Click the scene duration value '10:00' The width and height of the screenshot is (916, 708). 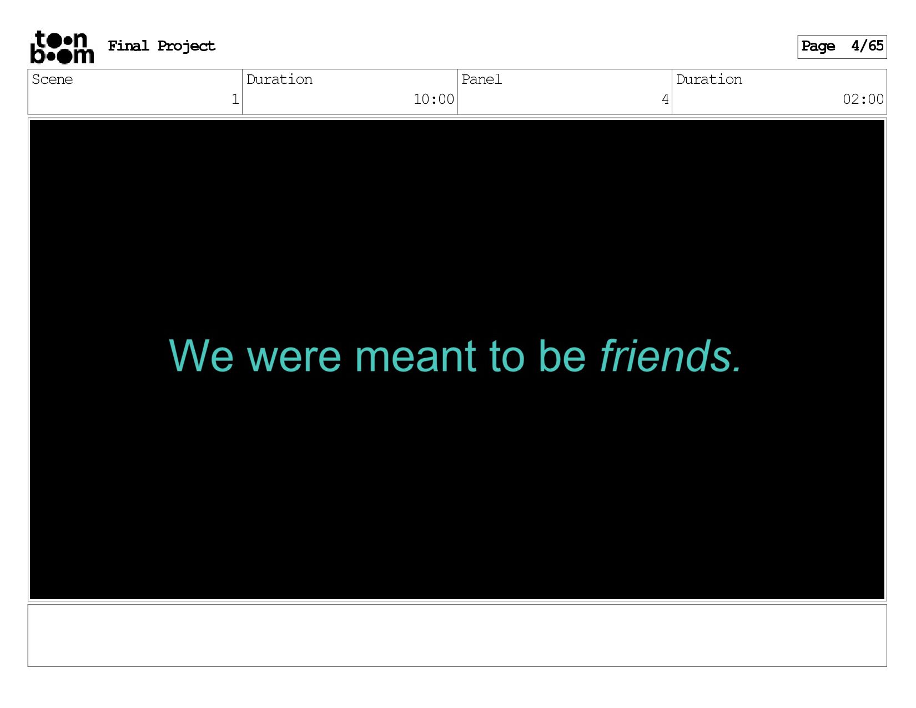coord(434,99)
